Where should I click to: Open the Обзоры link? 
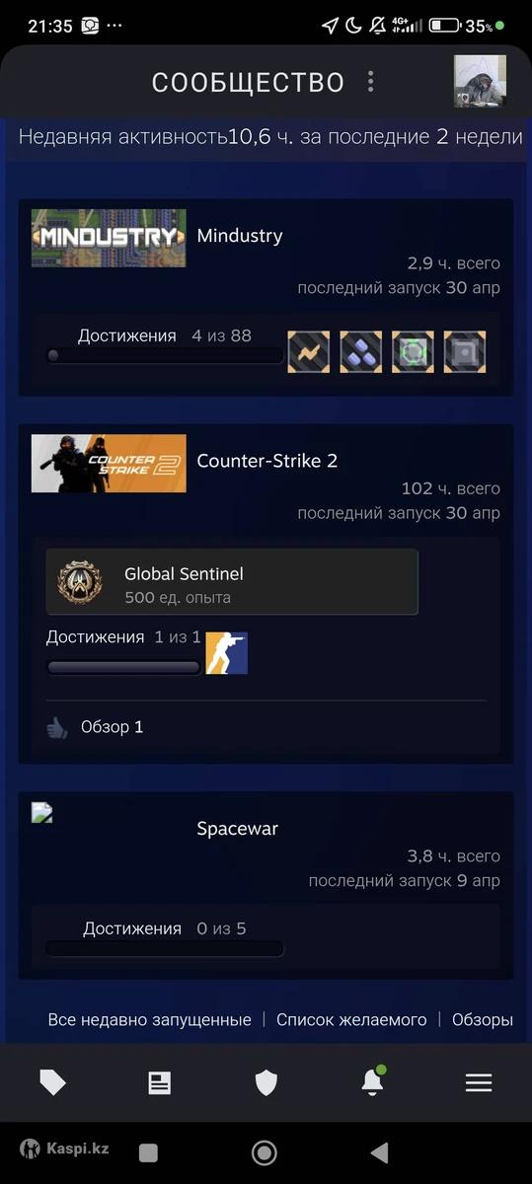(483, 1019)
